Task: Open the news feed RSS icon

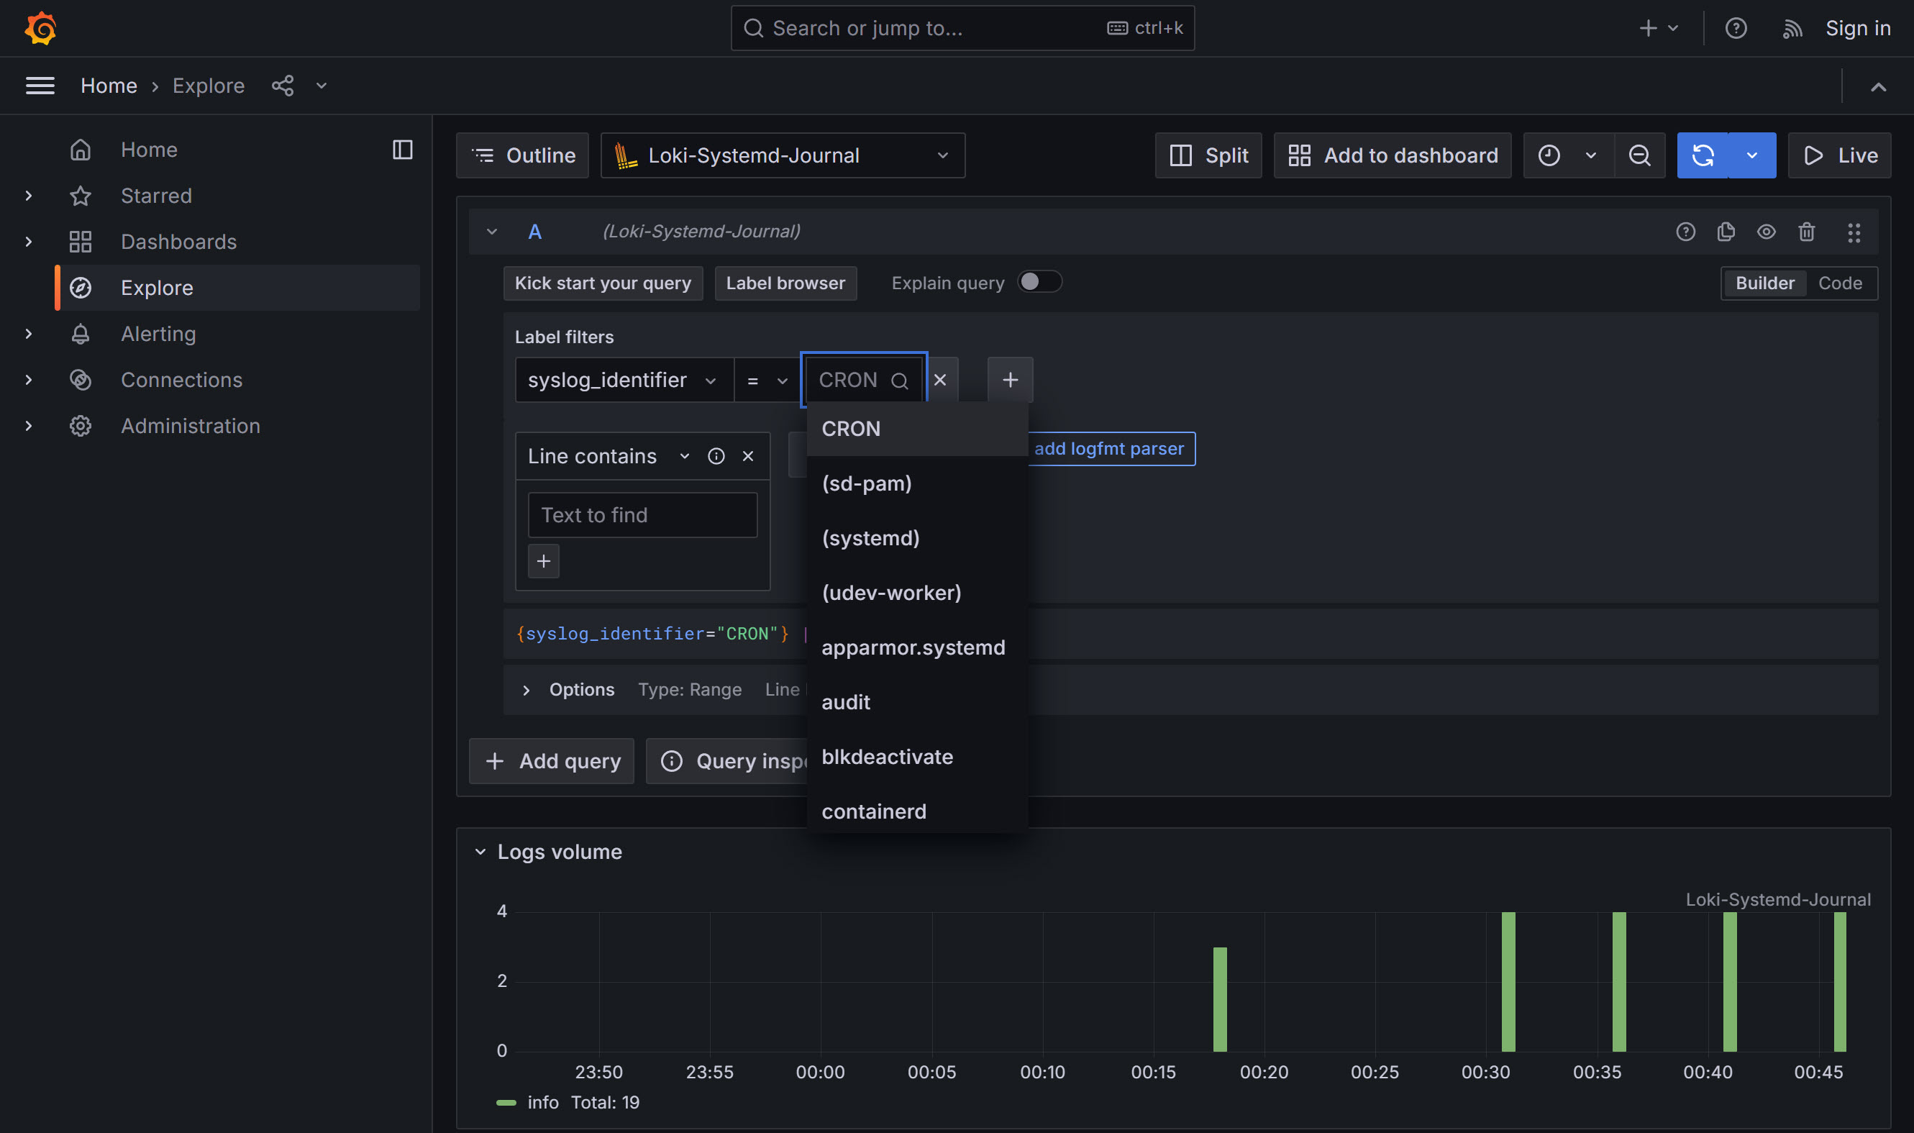Action: point(1791,28)
